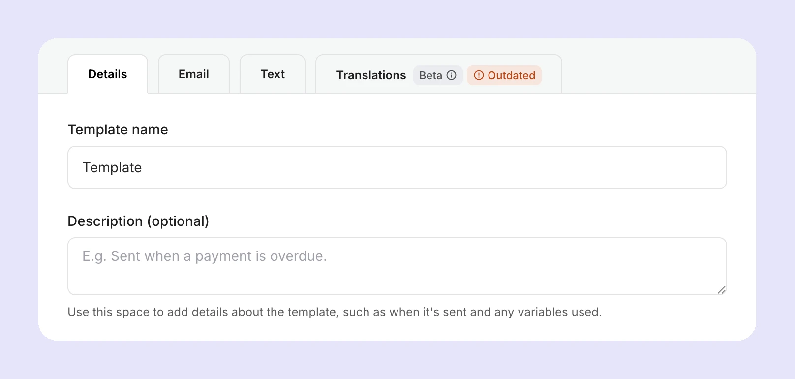Click the Beta info circle icon
795x379 pixels.
point(452,75)
